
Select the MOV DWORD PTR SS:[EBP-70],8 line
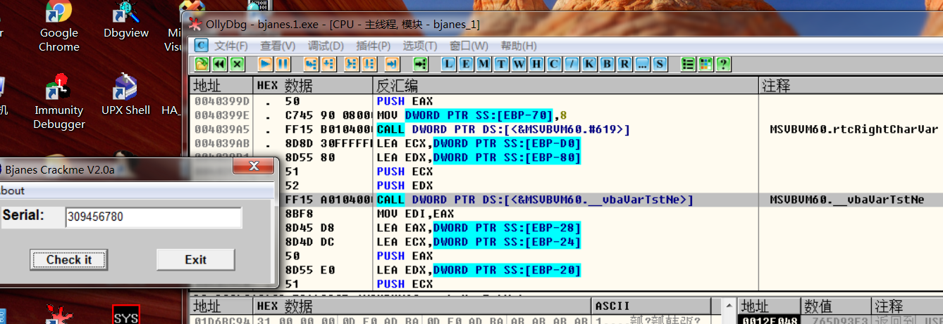(566, 115)
